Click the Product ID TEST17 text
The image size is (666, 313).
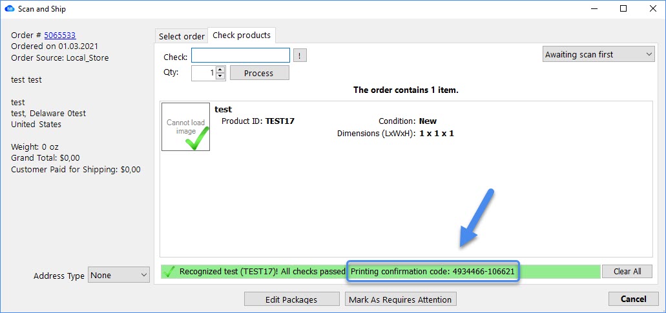[x=258, y=121]
